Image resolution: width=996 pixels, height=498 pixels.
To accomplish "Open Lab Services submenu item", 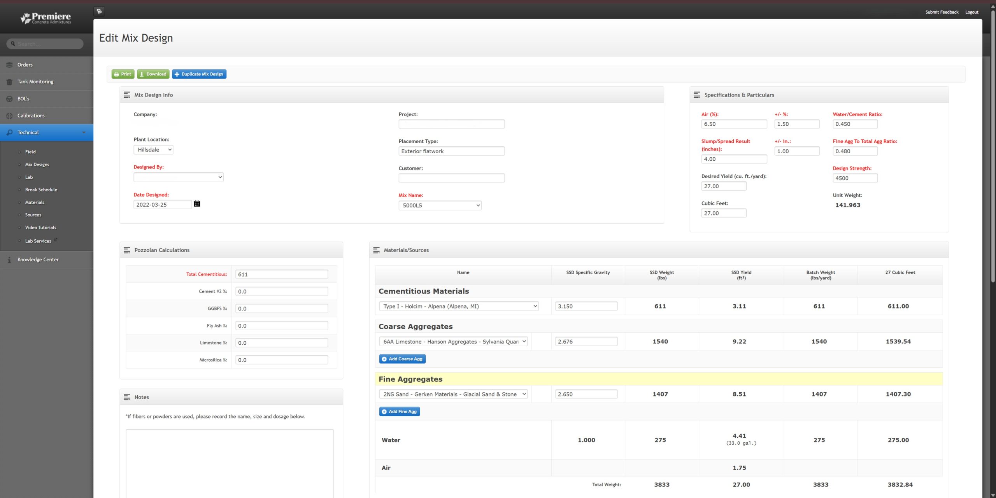I will [x=38, y=241].
